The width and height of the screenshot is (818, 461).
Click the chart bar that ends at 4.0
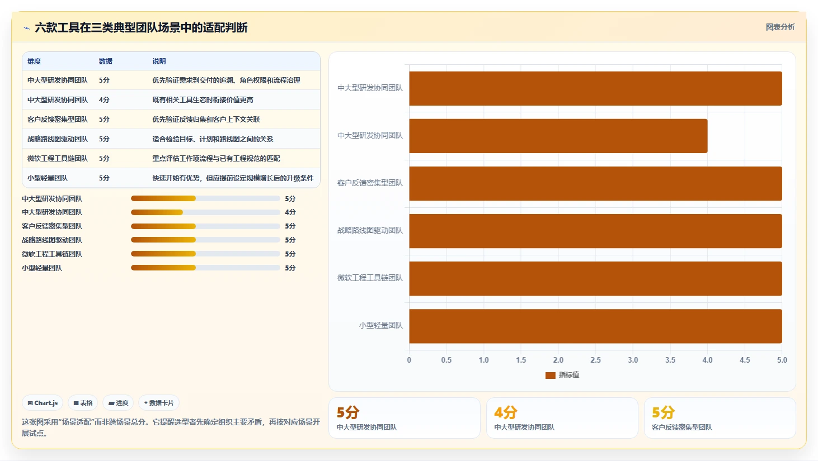[x=558, y=136]
